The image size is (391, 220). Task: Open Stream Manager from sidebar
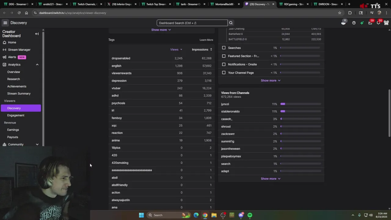pyautogui.click(x=19, y=50)
